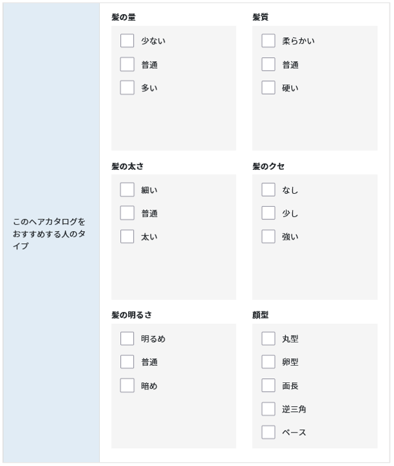Viewport: 394px width, 466px height.
Task: Check the 少ない checkbox under 髪の量
Action: [127, 41]
